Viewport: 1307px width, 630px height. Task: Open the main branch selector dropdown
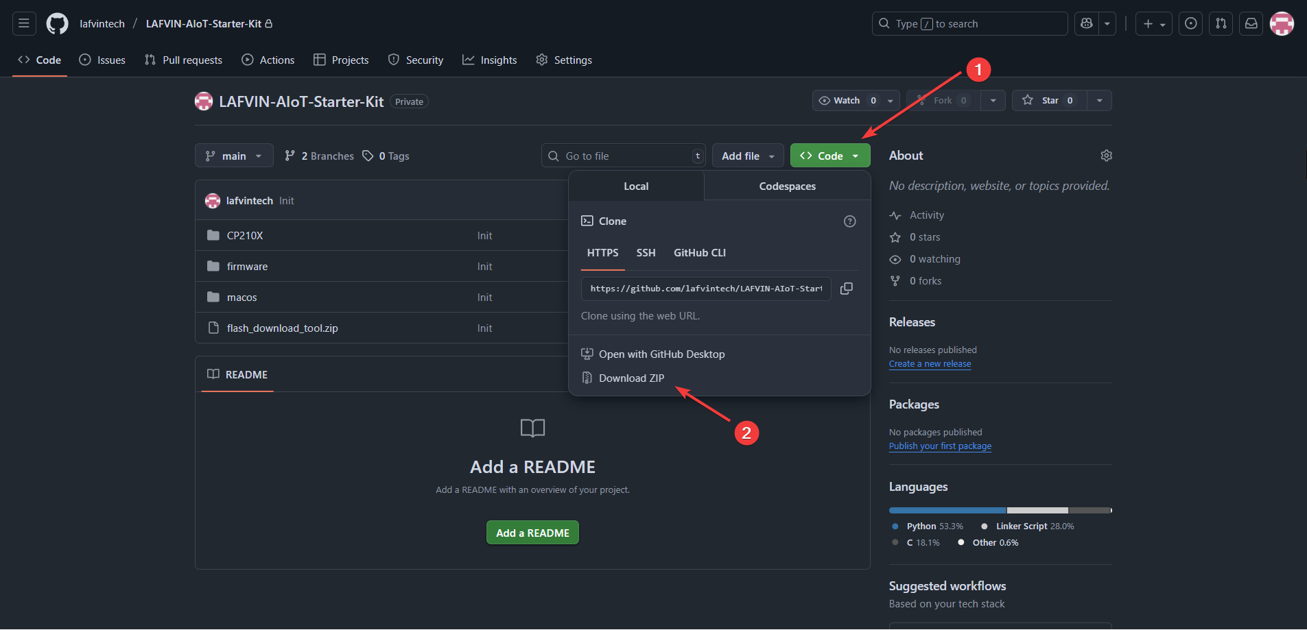[x=234, y=156]
